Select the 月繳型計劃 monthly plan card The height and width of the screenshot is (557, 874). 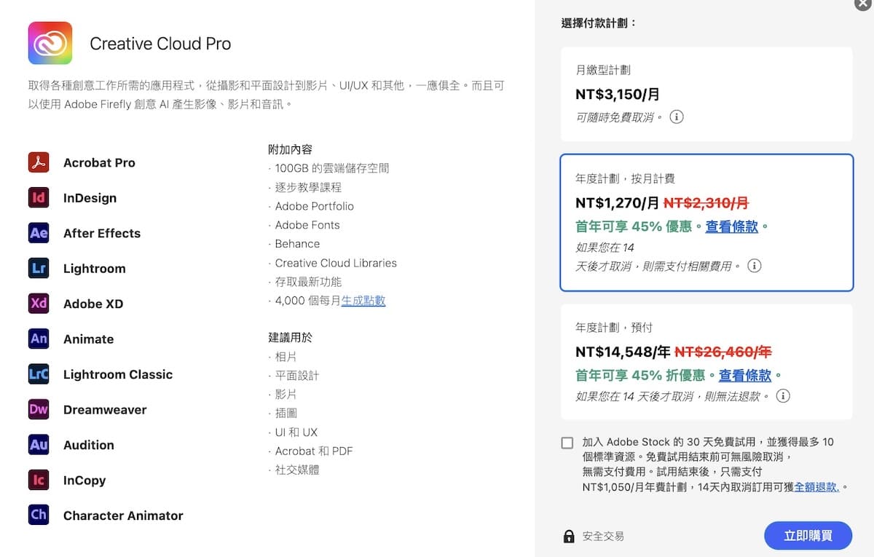(x=706, y=94)
